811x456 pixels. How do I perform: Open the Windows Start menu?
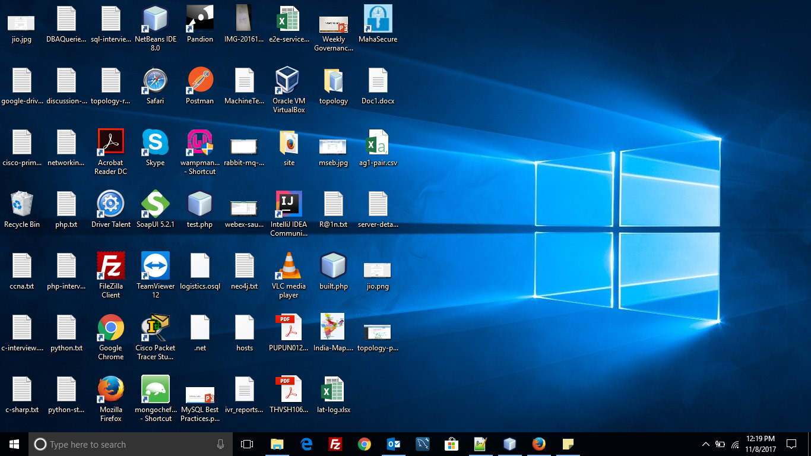coord(14,444)
